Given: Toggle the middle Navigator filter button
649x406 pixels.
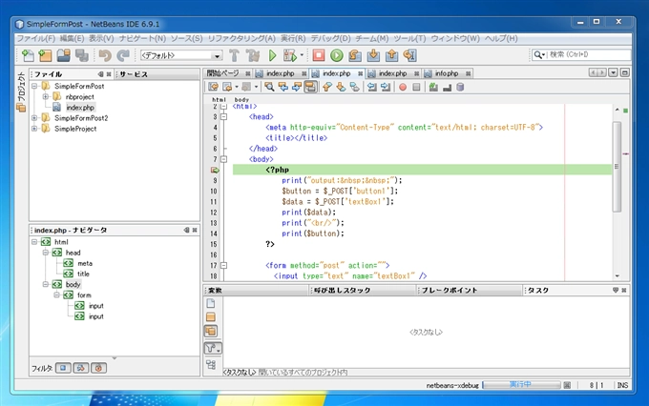Looking at the screenshot, I should (x=81, y=368).
